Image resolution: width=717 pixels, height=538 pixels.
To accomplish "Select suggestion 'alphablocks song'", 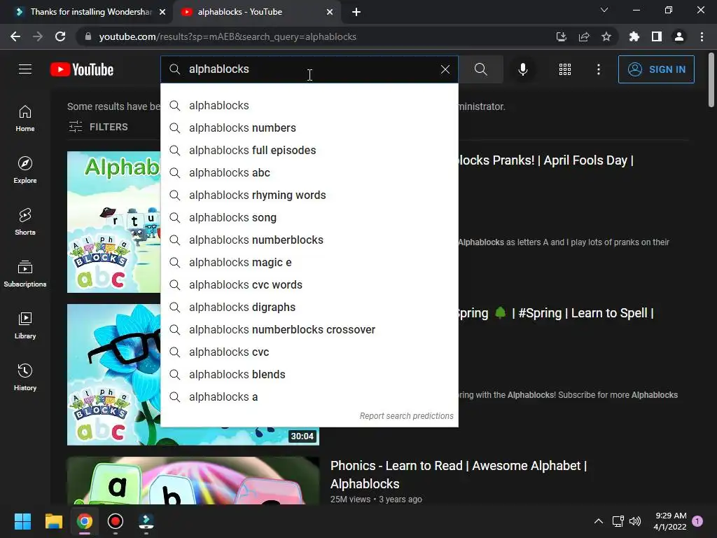I will (x=309, y=217).
